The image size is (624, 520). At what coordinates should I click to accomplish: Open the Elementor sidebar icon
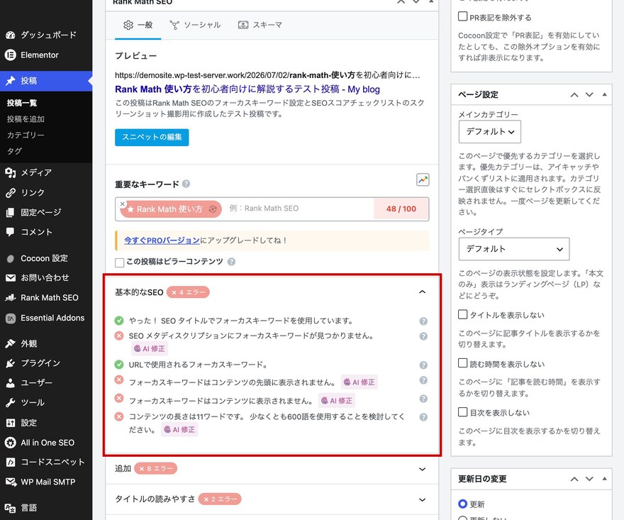pos(11,55)
